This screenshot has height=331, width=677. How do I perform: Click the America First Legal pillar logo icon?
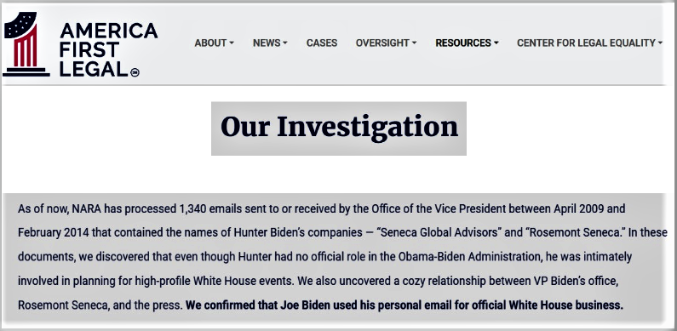[x=26, y=44]
